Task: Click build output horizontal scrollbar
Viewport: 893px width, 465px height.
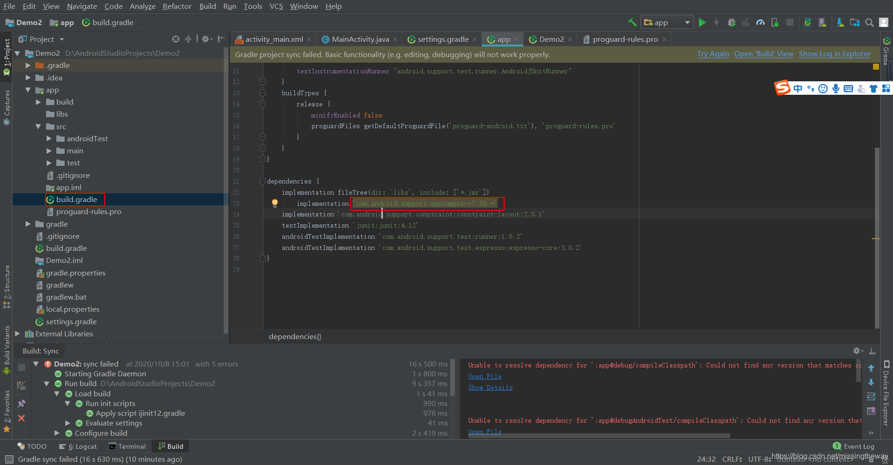Action: click(599, 436)
